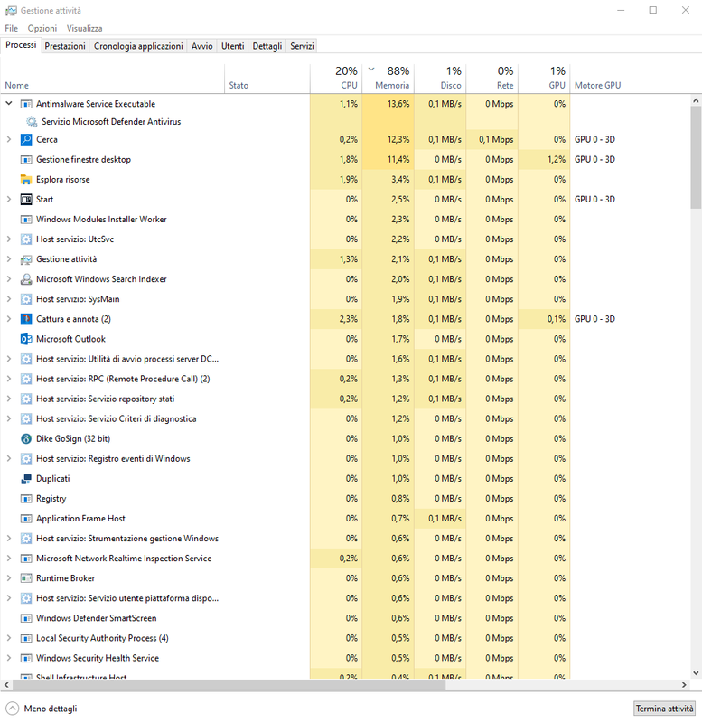Click the Servizio Microsoft Defender Antivirus gear icon
Screen dimensions: 702x723
point(32,122)
